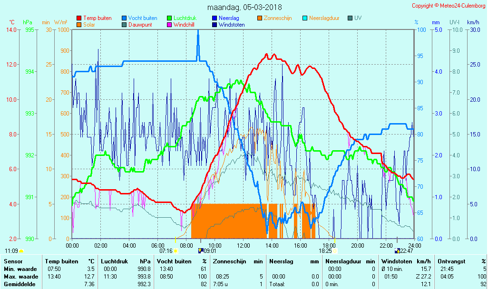Click the moonset icon beside 22:47
Screen dimensions: 488x289
397,250
